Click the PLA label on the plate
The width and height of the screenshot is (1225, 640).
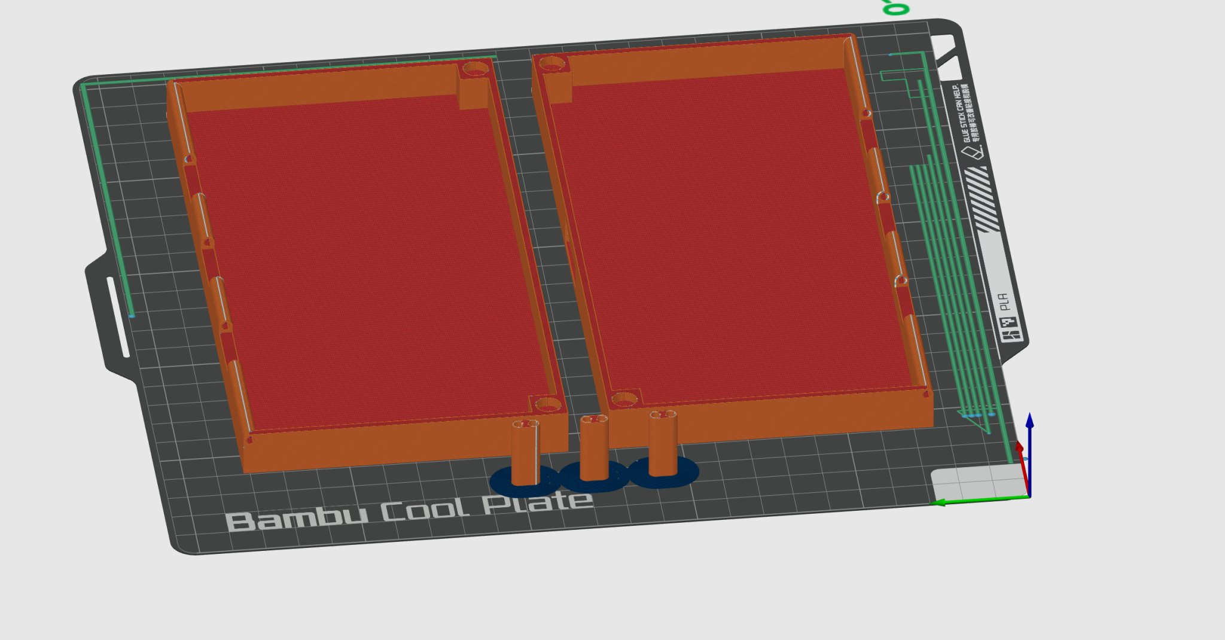(1004, 302)
